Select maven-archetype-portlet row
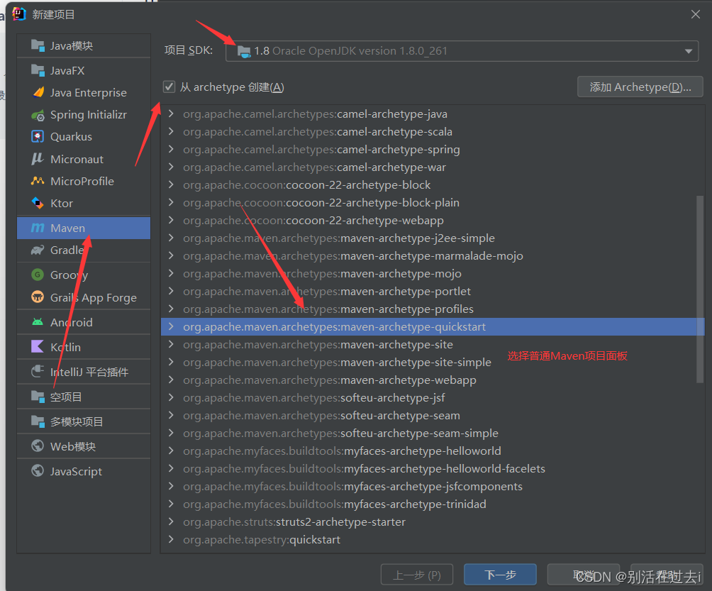The image size is (712, 591). coord(433,291)
